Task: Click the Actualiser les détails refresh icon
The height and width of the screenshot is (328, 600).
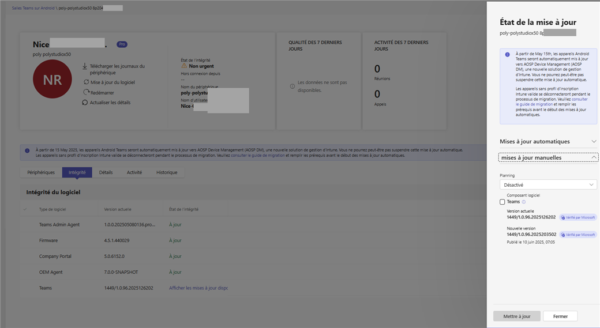Action: tap(85, 103)
